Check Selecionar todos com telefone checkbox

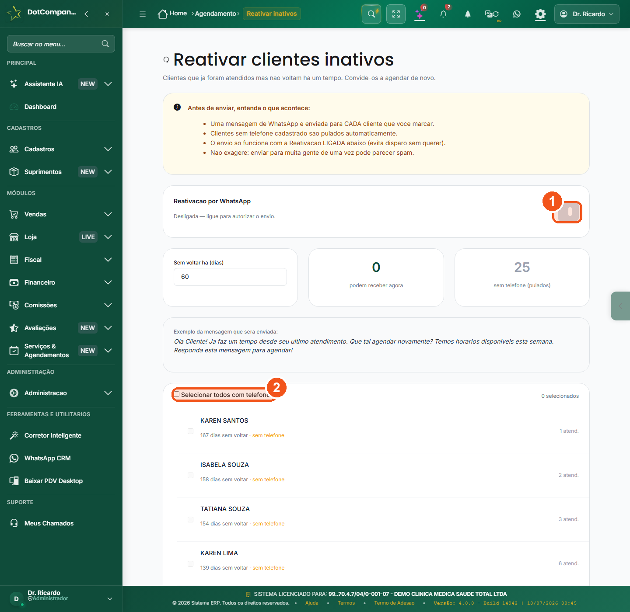(177, 394)
